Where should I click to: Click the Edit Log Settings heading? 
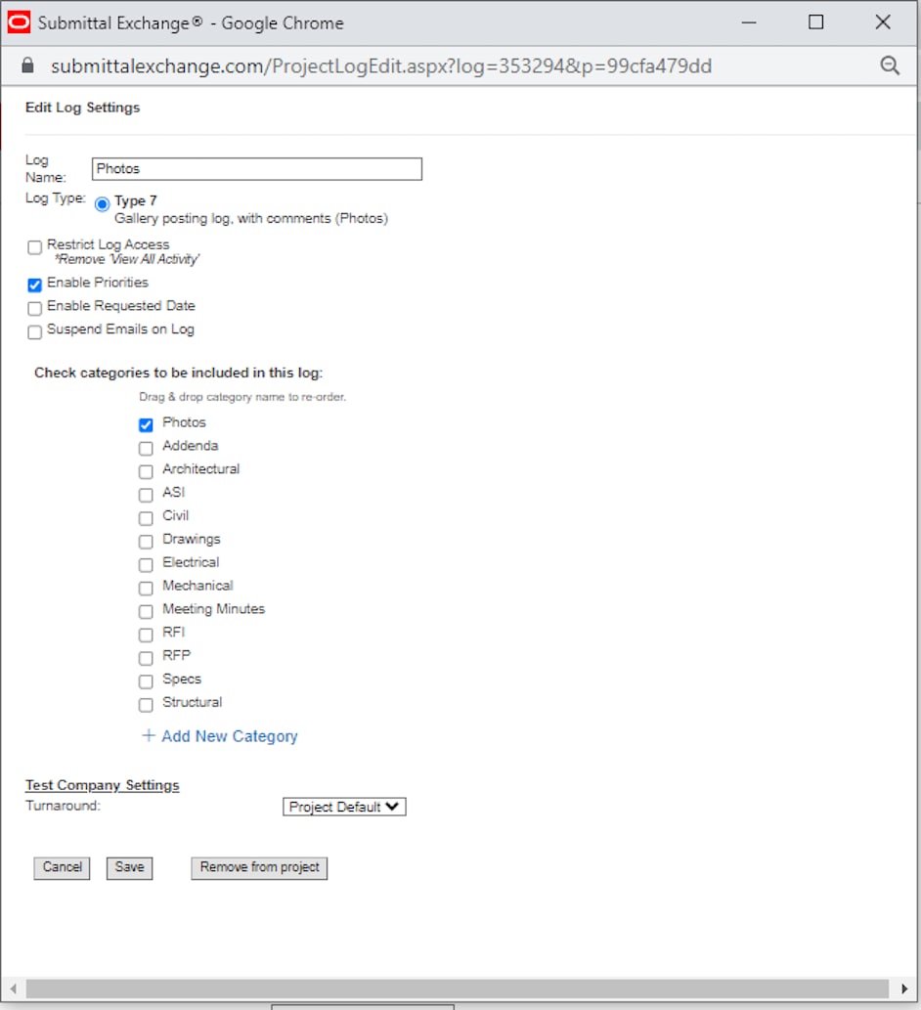coord(82,108)
